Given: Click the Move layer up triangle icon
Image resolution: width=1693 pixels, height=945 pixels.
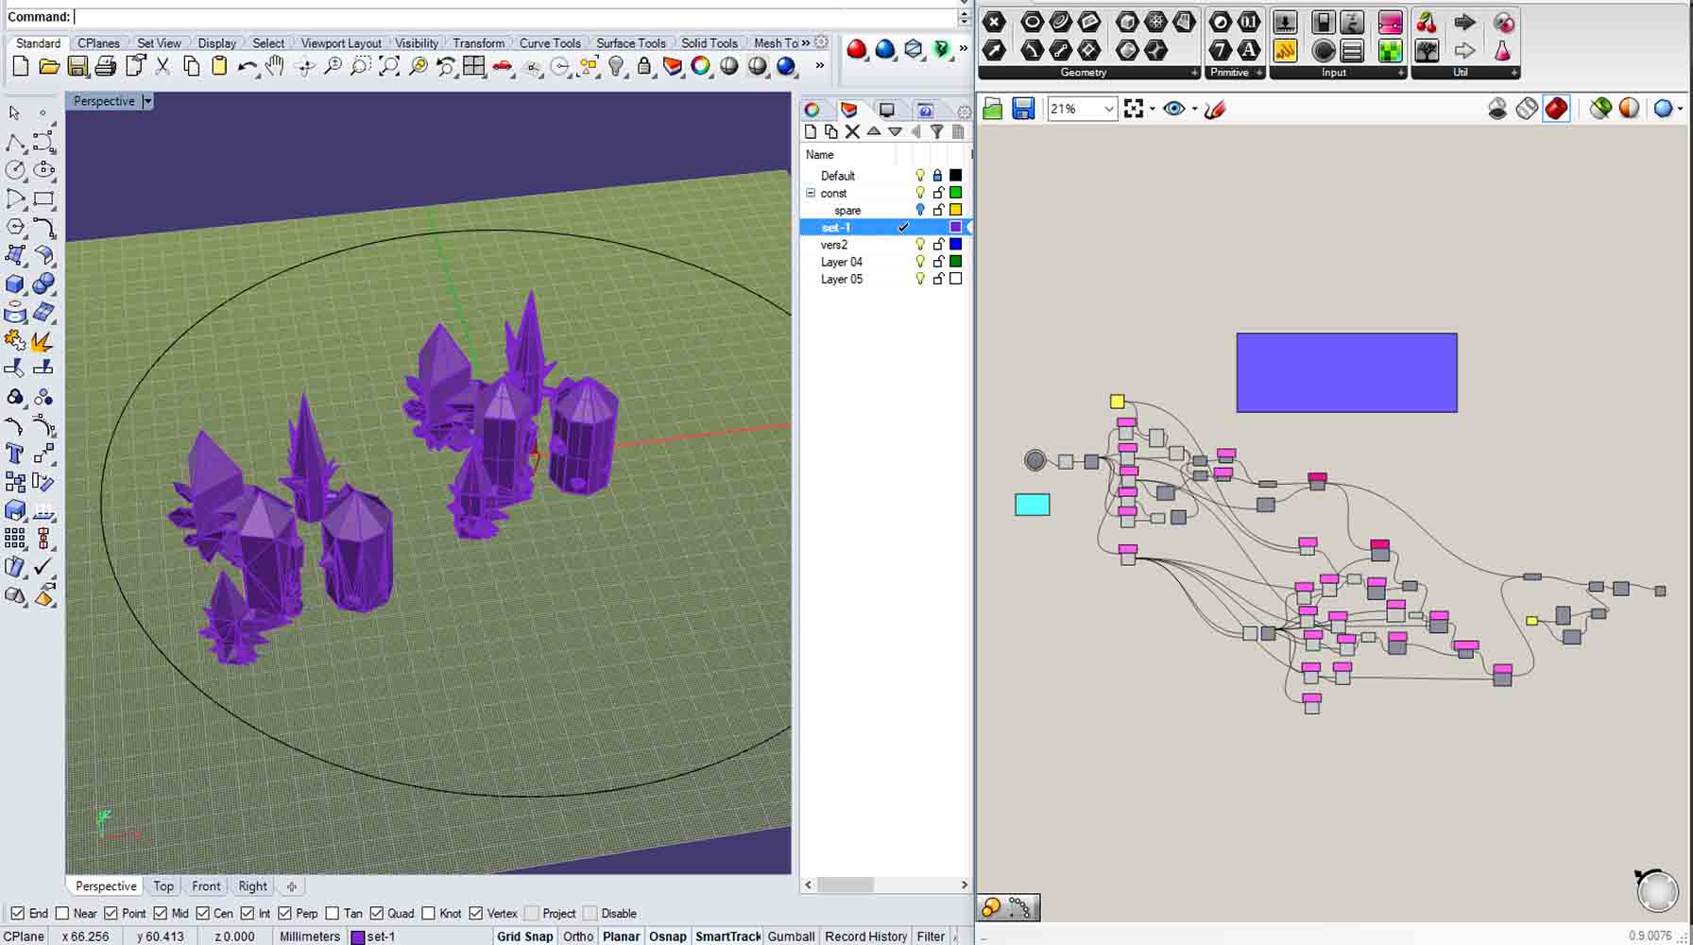Looking at the screenshot, I should pos(874,131).
